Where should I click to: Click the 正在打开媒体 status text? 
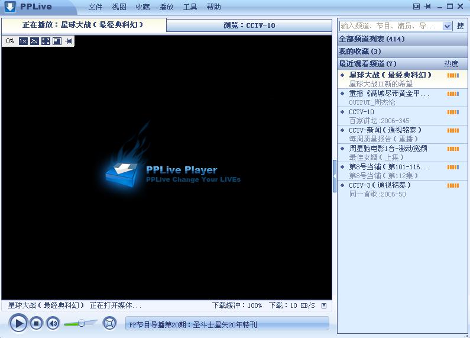[115, 305]
